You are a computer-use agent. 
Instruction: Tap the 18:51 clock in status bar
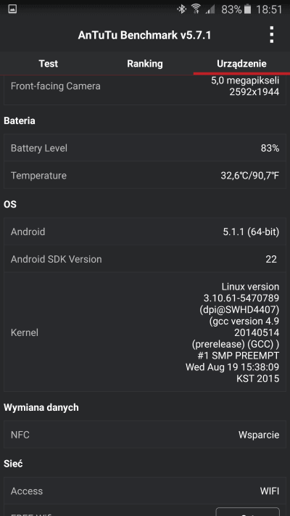click(x=269, y=9)
